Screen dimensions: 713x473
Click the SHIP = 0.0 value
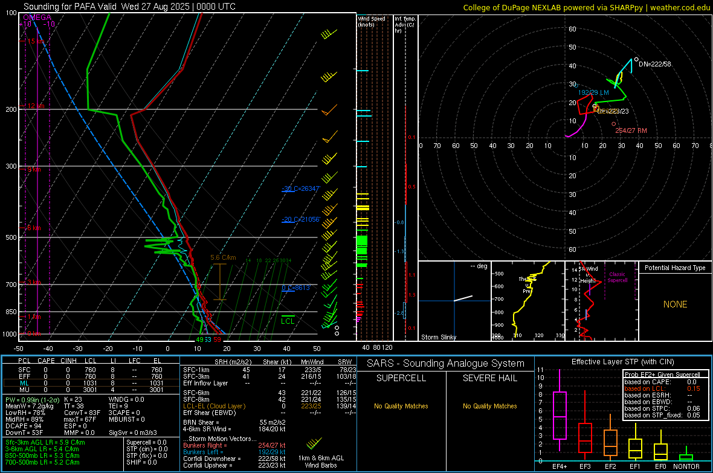click(x=141, y=462)
